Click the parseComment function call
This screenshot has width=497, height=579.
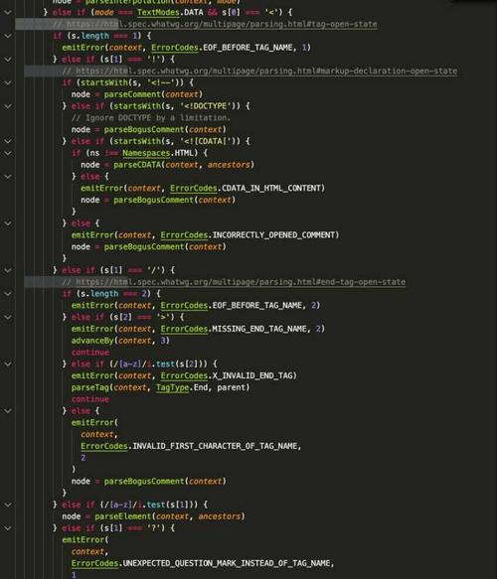(132, 94)
